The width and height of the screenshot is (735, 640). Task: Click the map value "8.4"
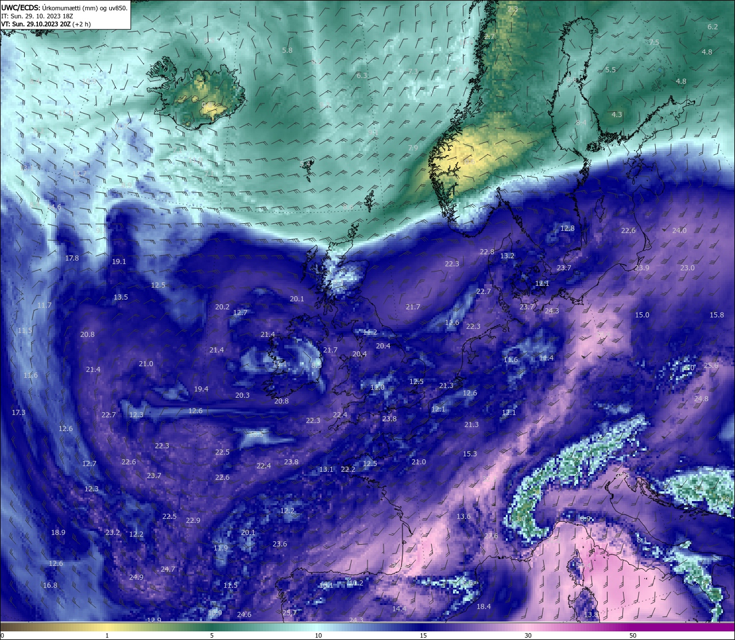(x=581, y=123)
